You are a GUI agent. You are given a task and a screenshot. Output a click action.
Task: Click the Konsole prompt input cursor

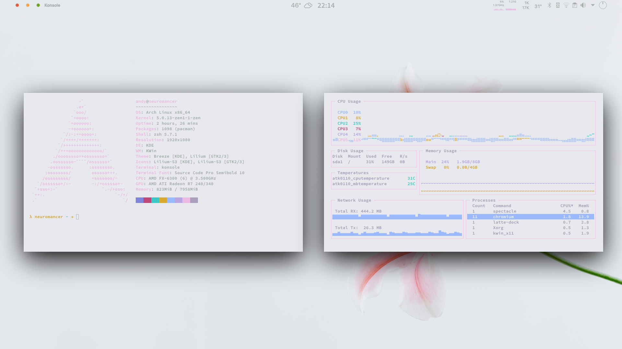pyautogui.click(x=77, y=217)
